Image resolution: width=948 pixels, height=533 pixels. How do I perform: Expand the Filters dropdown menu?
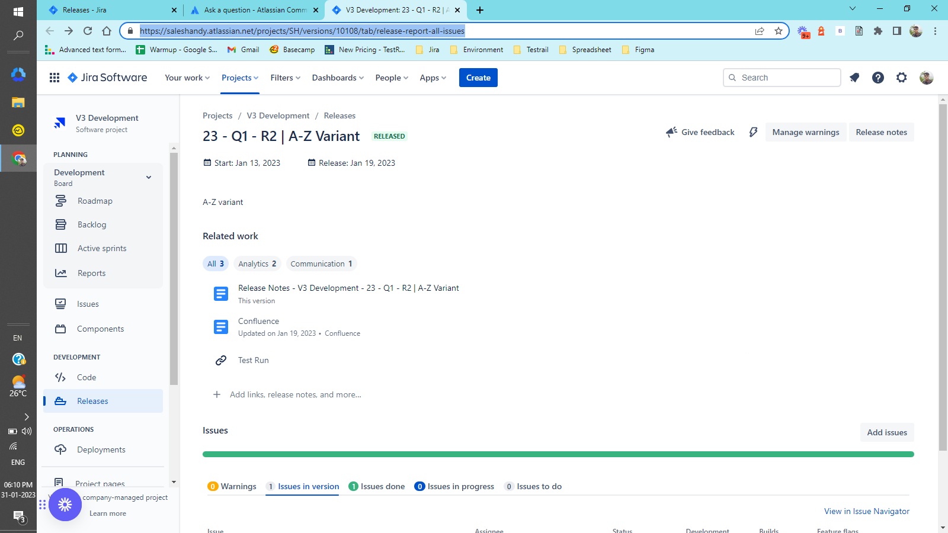pyautogui.click(x=286, y=78)
